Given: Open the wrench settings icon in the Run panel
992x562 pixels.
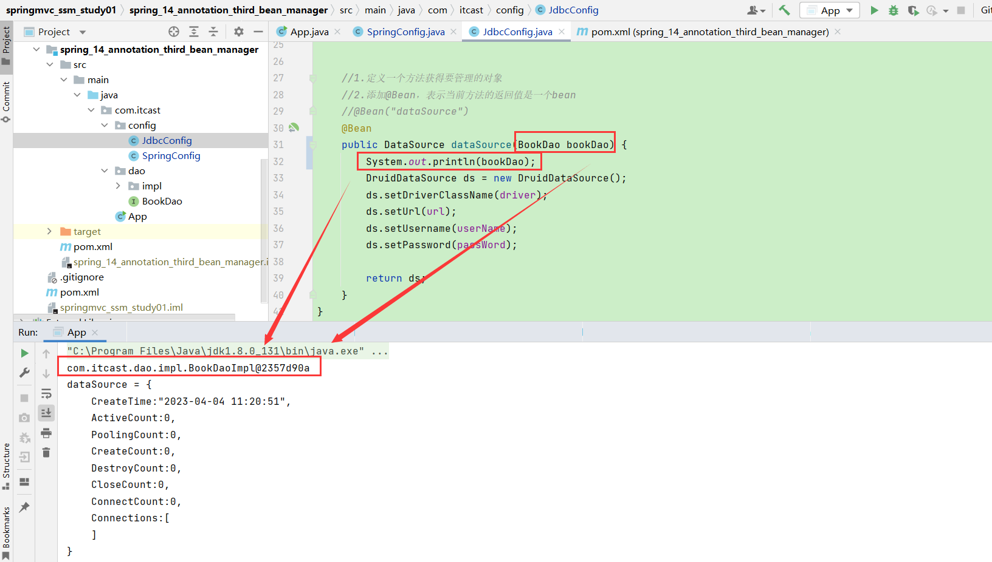Looking at the screenshot, I should 24,373.
